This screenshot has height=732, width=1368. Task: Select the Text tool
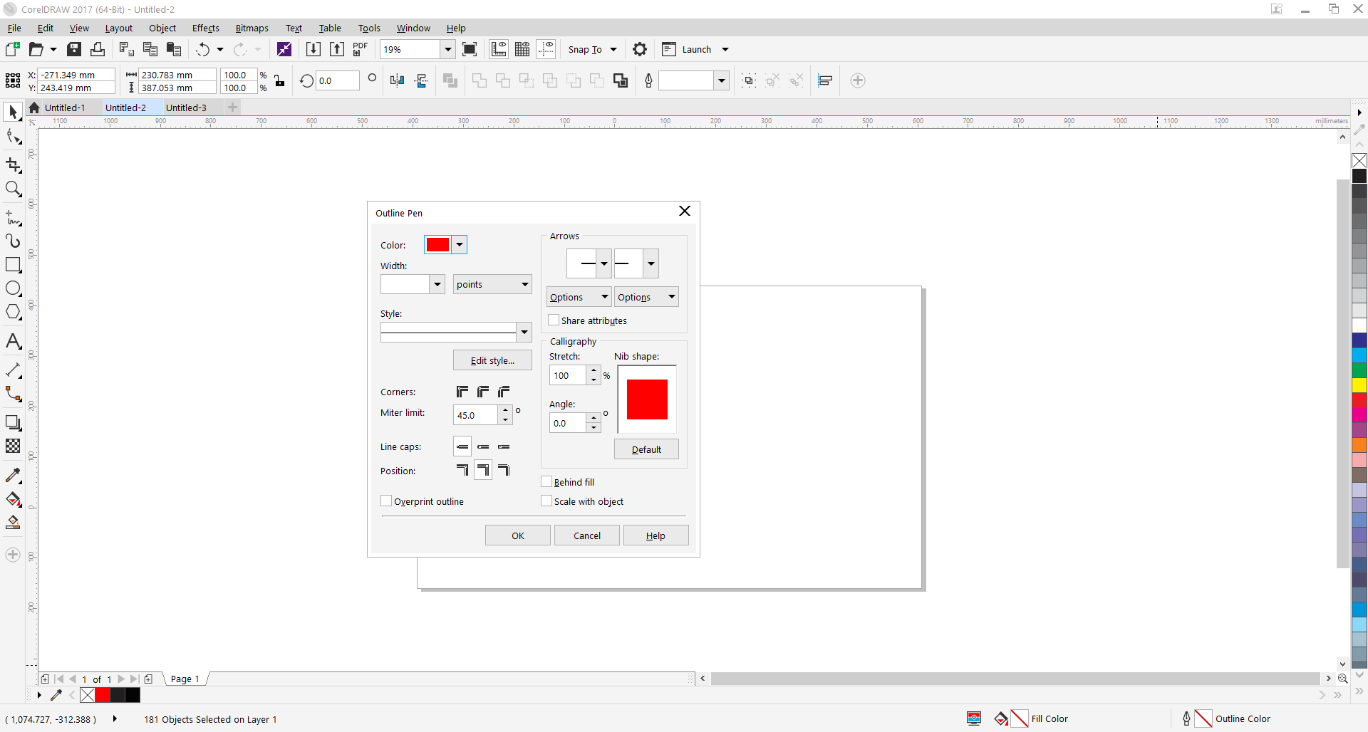(x=13, y=341)
